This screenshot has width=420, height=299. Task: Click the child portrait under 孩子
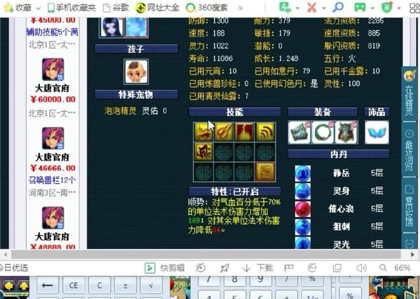coord(136,71)
